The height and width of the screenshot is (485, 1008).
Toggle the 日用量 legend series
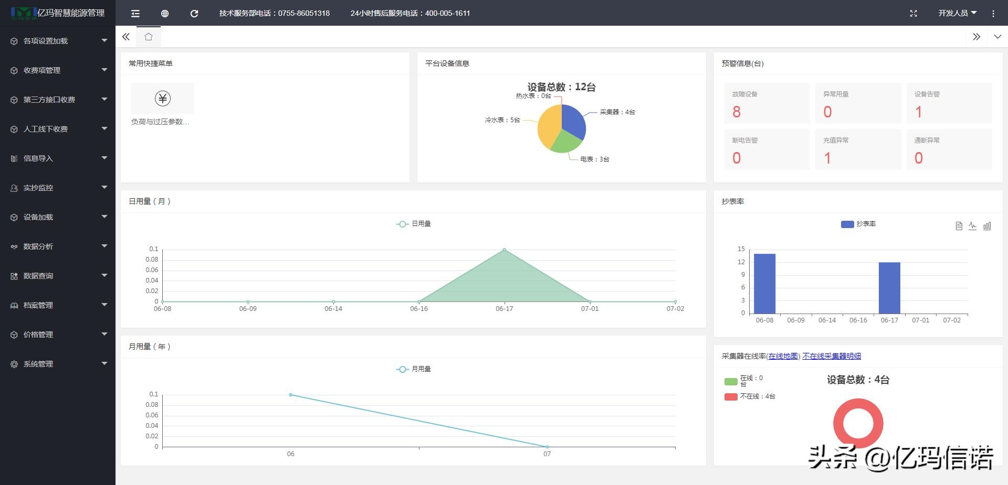[413, 224]
